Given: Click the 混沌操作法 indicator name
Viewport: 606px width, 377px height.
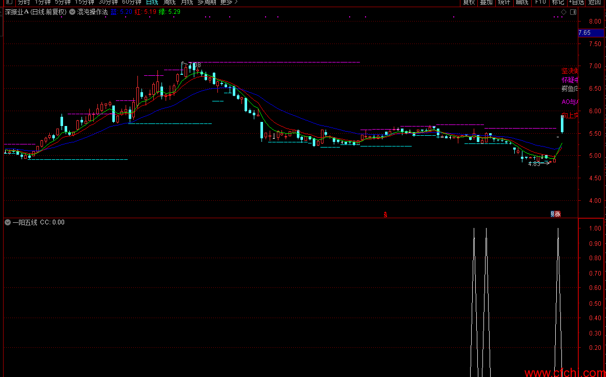Looking at the screenshot, I should tap(93, 12).
